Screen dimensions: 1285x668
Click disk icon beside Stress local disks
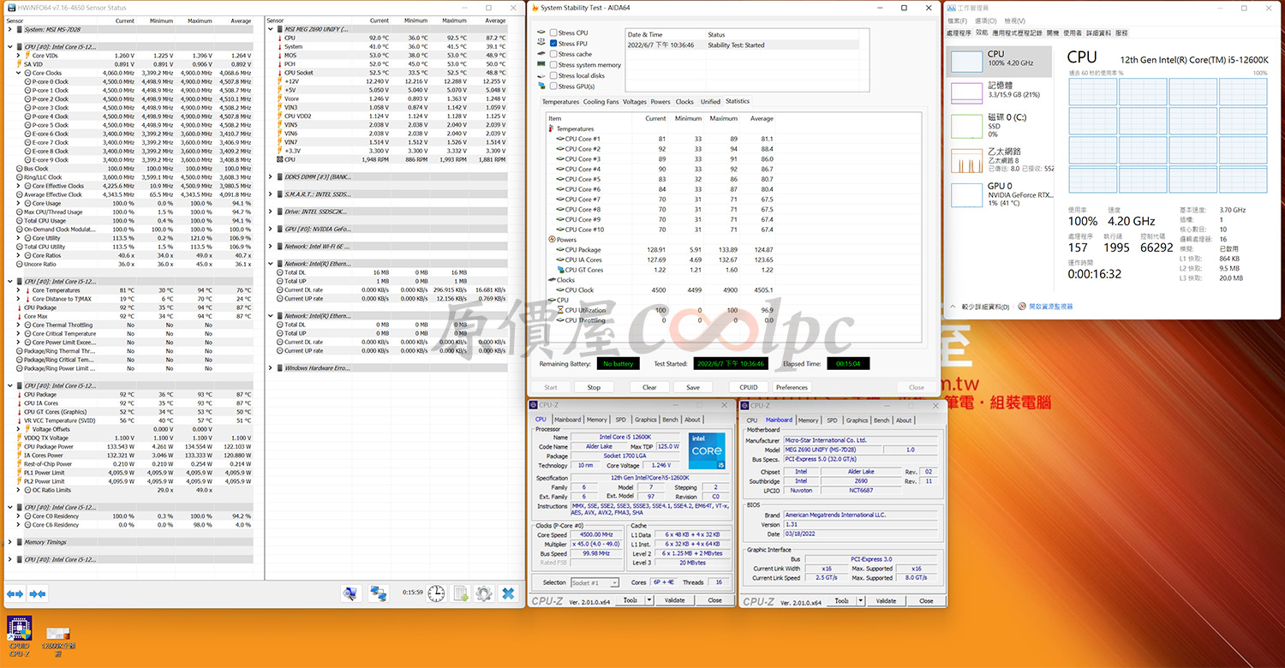coord(541,75)
